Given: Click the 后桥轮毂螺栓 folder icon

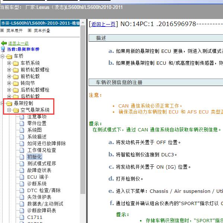Looking at the screenshot, I should 16,90.
